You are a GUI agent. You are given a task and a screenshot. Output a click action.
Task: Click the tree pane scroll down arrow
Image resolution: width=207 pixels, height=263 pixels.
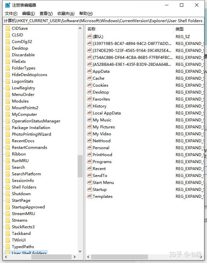80,251
